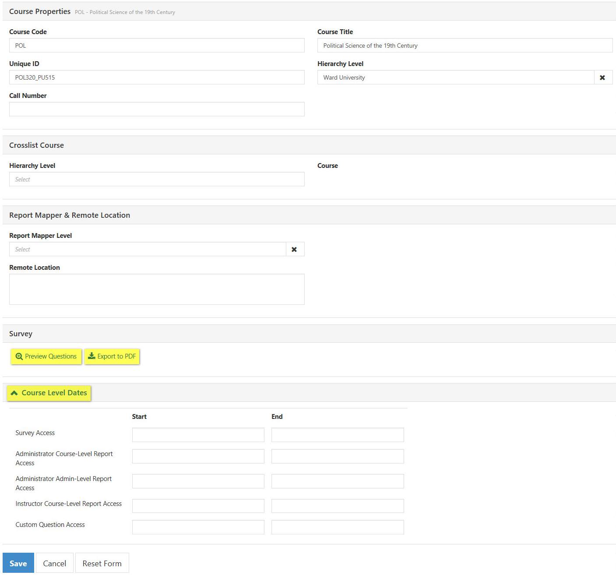Cancel editing the course
Screen dimensions: 616x575
pyautogui.click(x=55, y=563)
